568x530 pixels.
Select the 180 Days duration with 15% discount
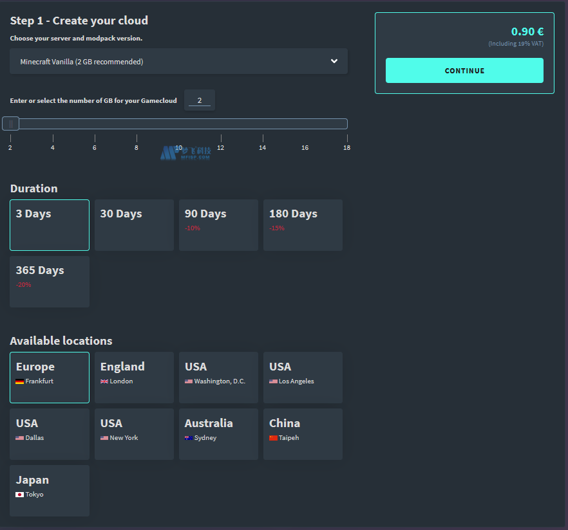pos(303,224)
